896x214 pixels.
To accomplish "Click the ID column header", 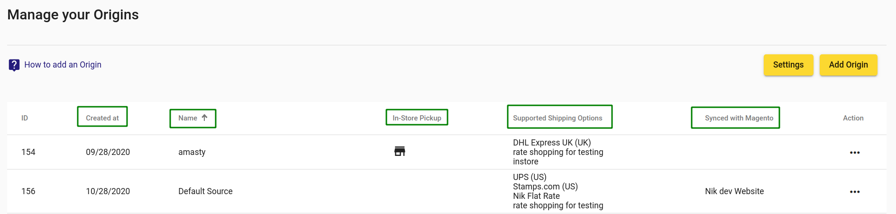I will pyautogui.click(x=25, y=118).
